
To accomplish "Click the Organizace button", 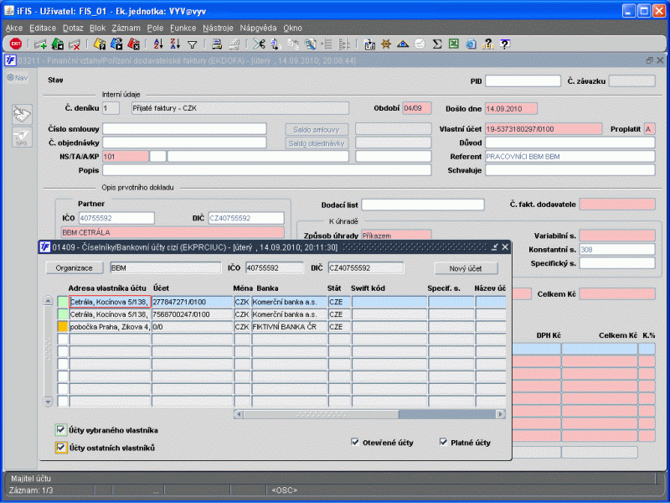I will tap(75, 268).
